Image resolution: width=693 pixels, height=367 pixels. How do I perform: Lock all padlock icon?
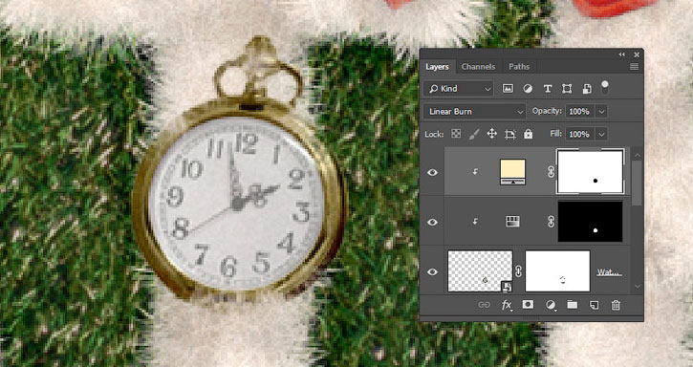[529, 134]
